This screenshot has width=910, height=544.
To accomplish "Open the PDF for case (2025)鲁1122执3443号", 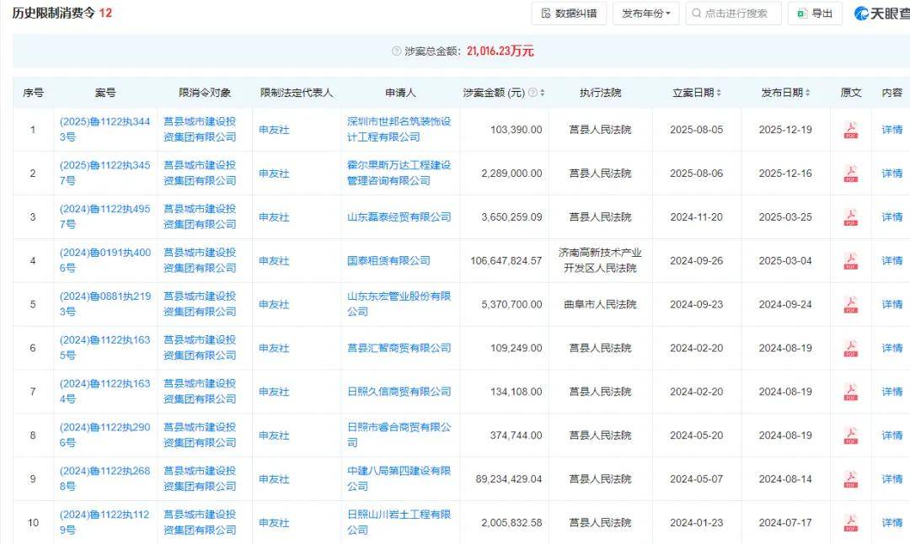I will (x=850, y=130).
